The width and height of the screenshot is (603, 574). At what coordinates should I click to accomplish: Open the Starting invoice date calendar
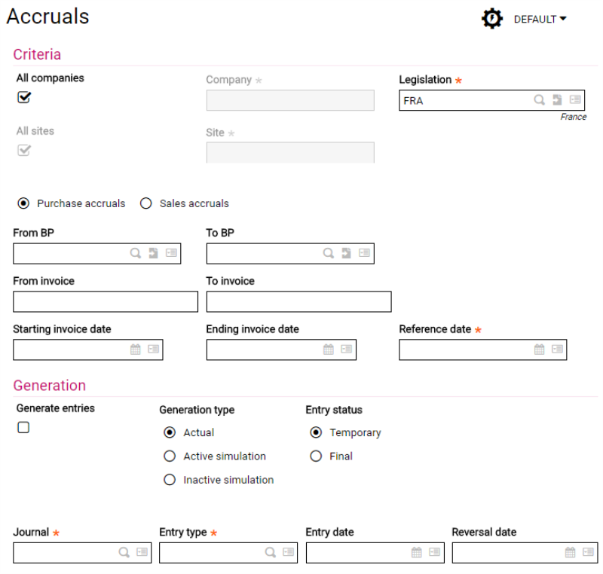pos(136,350)
